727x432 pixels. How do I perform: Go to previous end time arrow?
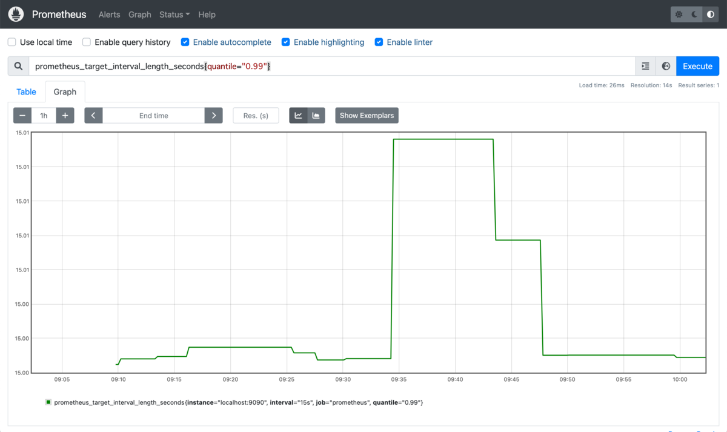93,115
